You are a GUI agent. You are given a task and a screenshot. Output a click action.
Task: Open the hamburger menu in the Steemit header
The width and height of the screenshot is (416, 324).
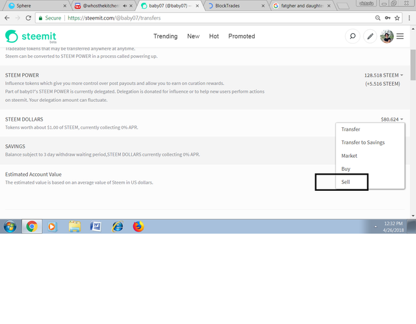[x=400, y=36]
